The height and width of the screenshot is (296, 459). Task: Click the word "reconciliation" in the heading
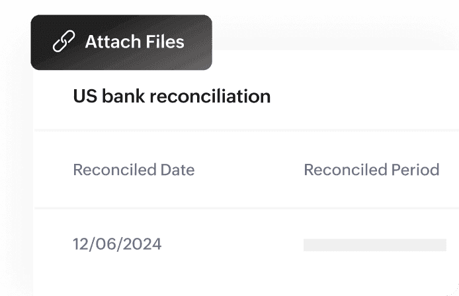click(210, 96)
